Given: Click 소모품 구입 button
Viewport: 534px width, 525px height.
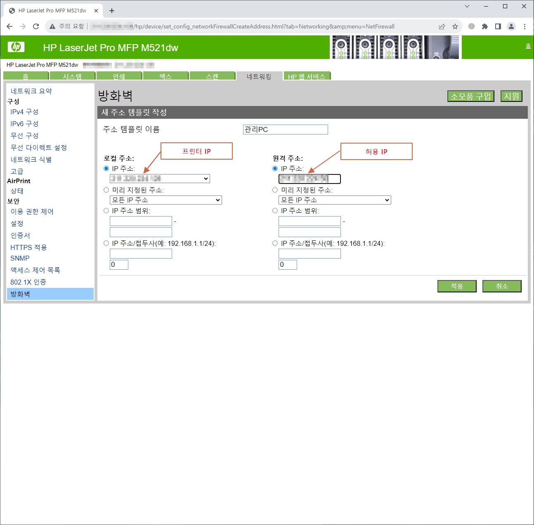Looking at the screenshot, I should pyautogui.click(x=471, y=96).
